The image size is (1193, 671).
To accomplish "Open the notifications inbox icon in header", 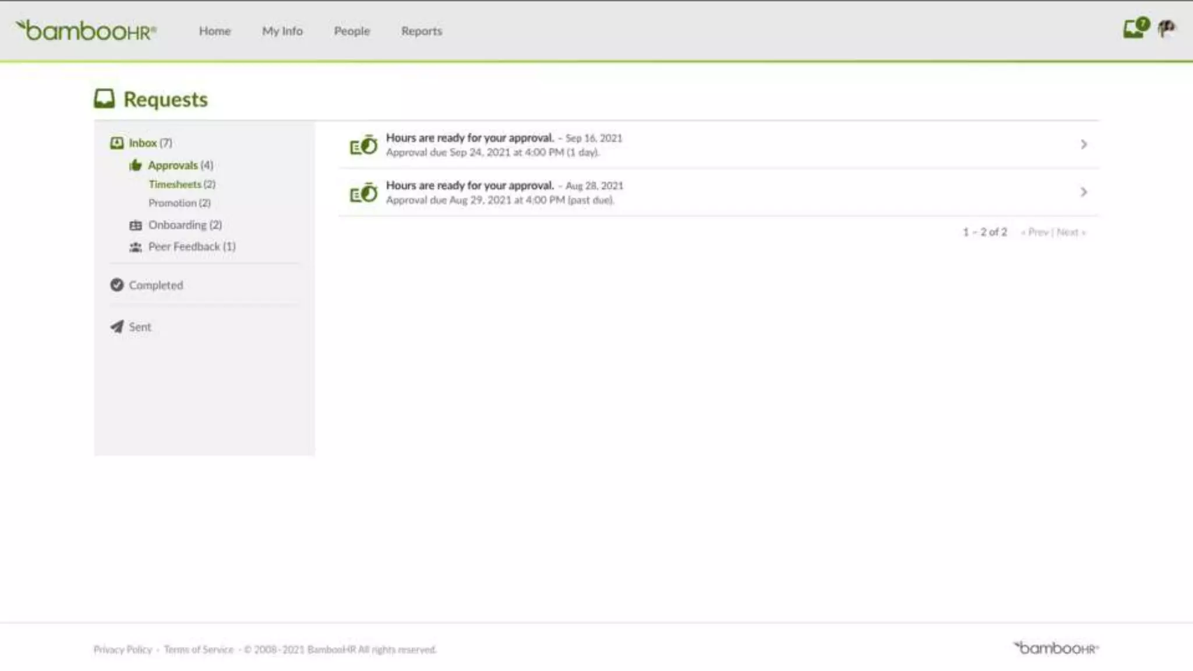I will tap(1134, 28).
